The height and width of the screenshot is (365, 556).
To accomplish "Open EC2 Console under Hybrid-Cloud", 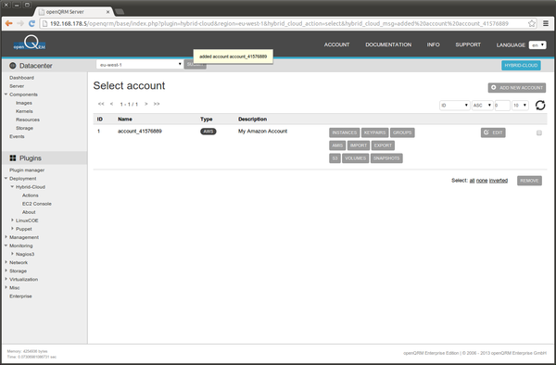I will pyautogui.click(x=37, y=204).
